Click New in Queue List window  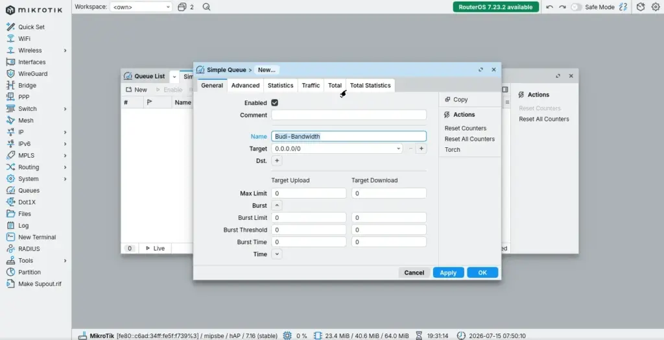pyautogui.click(x=136, y=90)
